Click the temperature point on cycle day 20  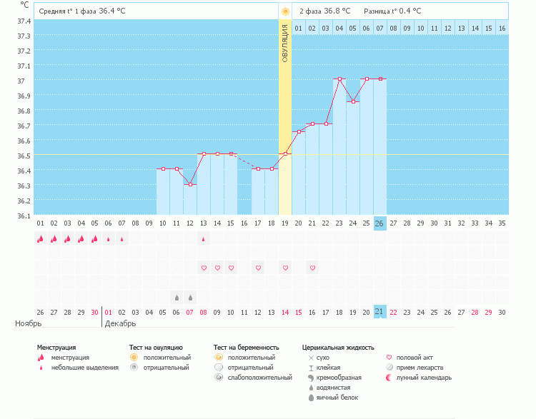tap(299, 131)
